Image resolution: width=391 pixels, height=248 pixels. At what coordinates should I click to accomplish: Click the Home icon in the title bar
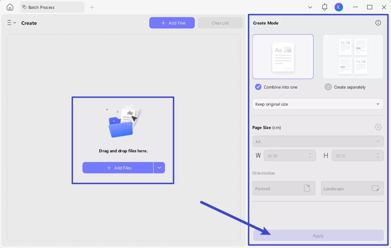(10, 7)
